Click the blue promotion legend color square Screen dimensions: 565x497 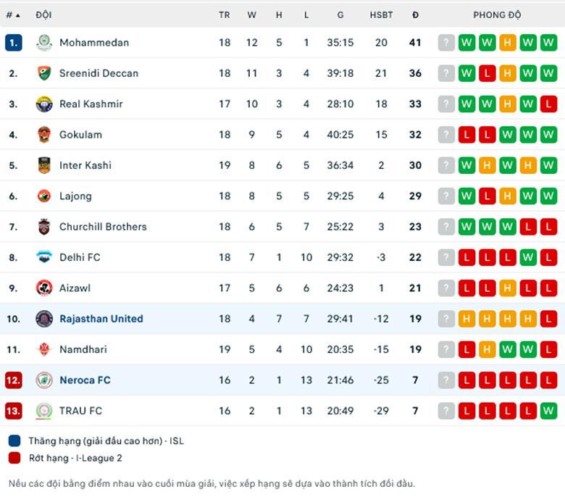click(x=14, y=440)
